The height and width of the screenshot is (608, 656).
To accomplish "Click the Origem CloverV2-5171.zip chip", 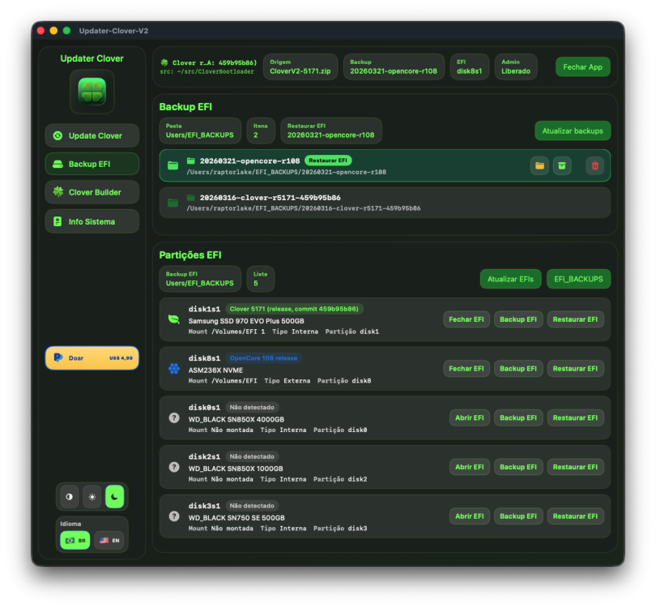I will click(x=300, y=67).
